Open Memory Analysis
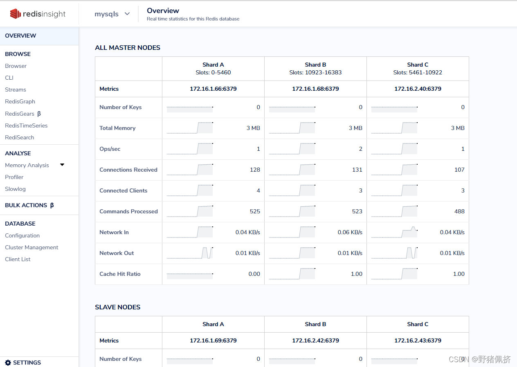Screen dimensions: 517x367 pyautogui.click(x=27, y=165)
